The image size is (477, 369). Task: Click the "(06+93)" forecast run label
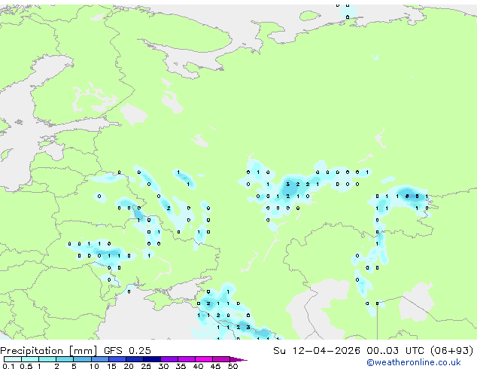click(452, 350)
